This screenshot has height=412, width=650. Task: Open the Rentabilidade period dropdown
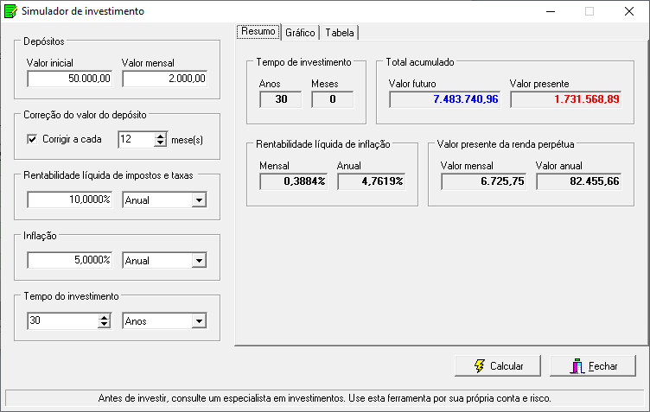pos(199,200)
